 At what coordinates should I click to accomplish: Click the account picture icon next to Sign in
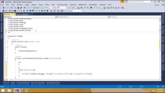point(163,5)
